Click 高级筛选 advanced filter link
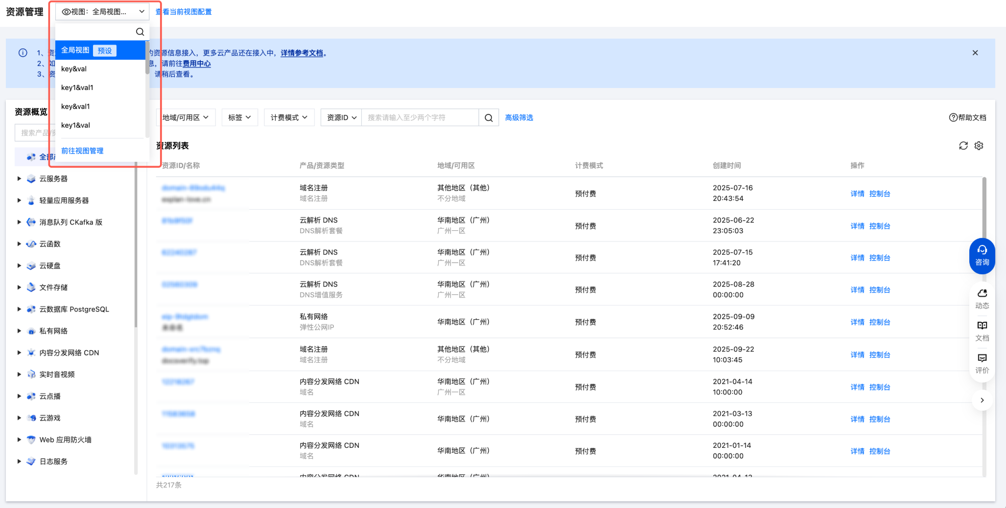This screenshot has height=508, width=1006. [519, 118]
